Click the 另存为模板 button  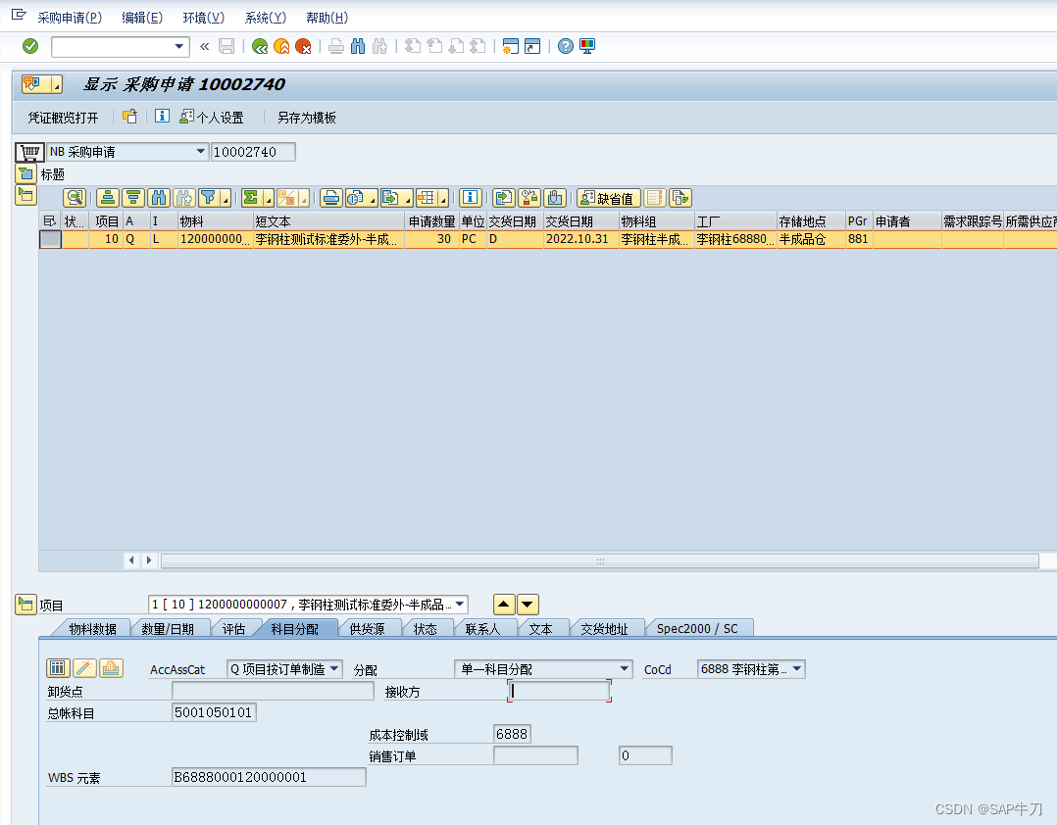(x=307, y=118)
